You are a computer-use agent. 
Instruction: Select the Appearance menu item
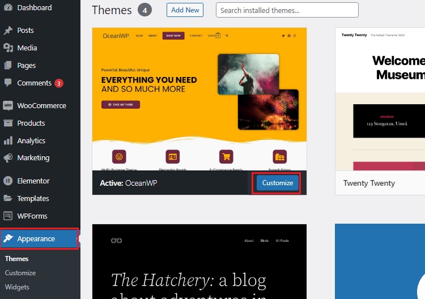pos(40,238)
